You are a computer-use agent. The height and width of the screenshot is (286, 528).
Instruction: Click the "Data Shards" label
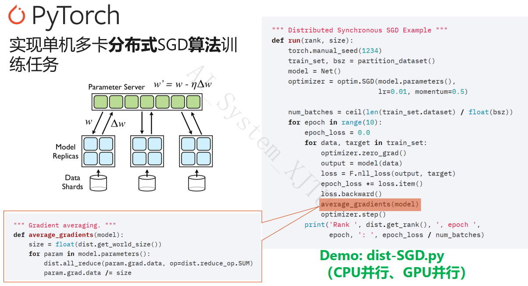72,182
